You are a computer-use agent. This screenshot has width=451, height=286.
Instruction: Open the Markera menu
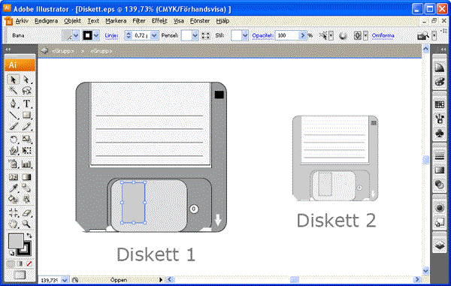(116, 21)
